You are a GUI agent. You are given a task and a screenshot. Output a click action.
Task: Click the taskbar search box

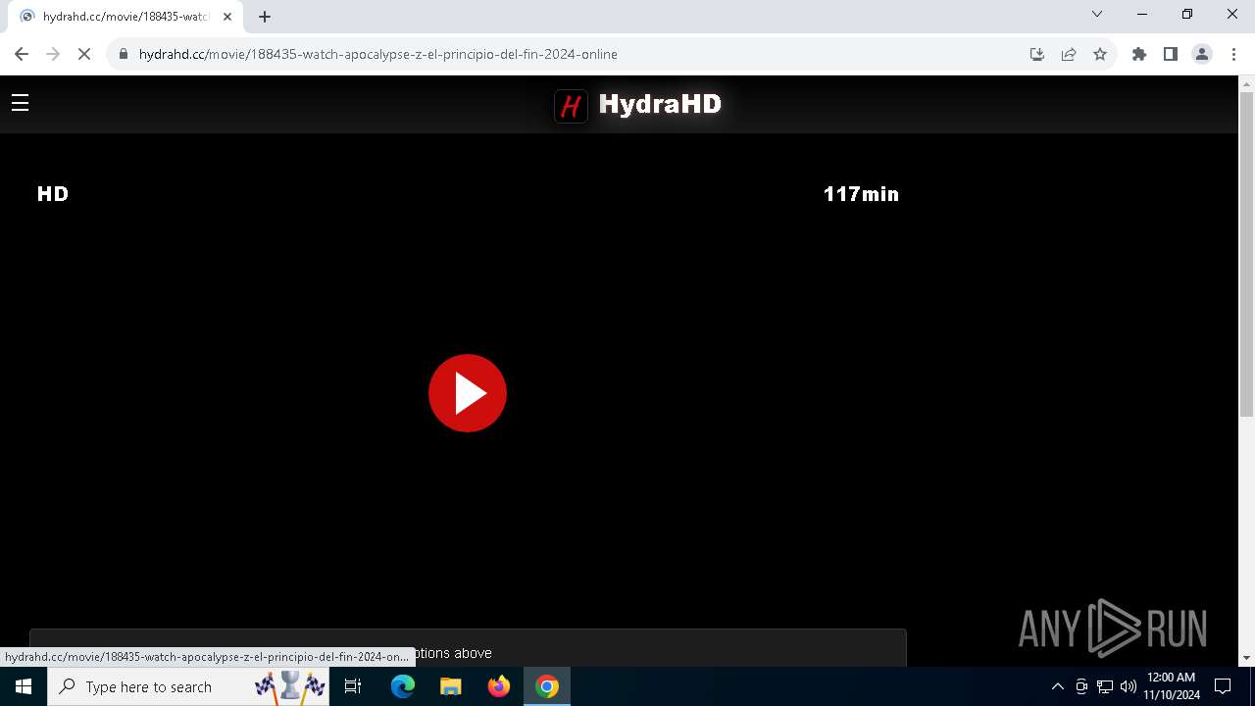point(190,686)
